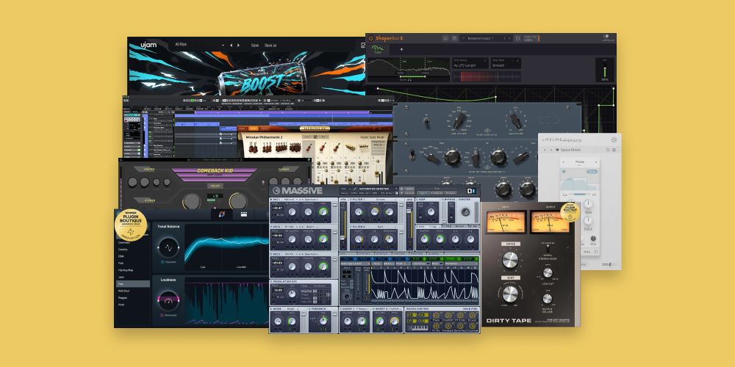Select the Pop genre in the list
Screen dimensions: 735x367
pyautogui.click(x=134, y=283)
